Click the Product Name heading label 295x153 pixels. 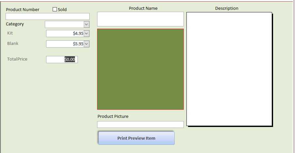(x=143, y=8)
